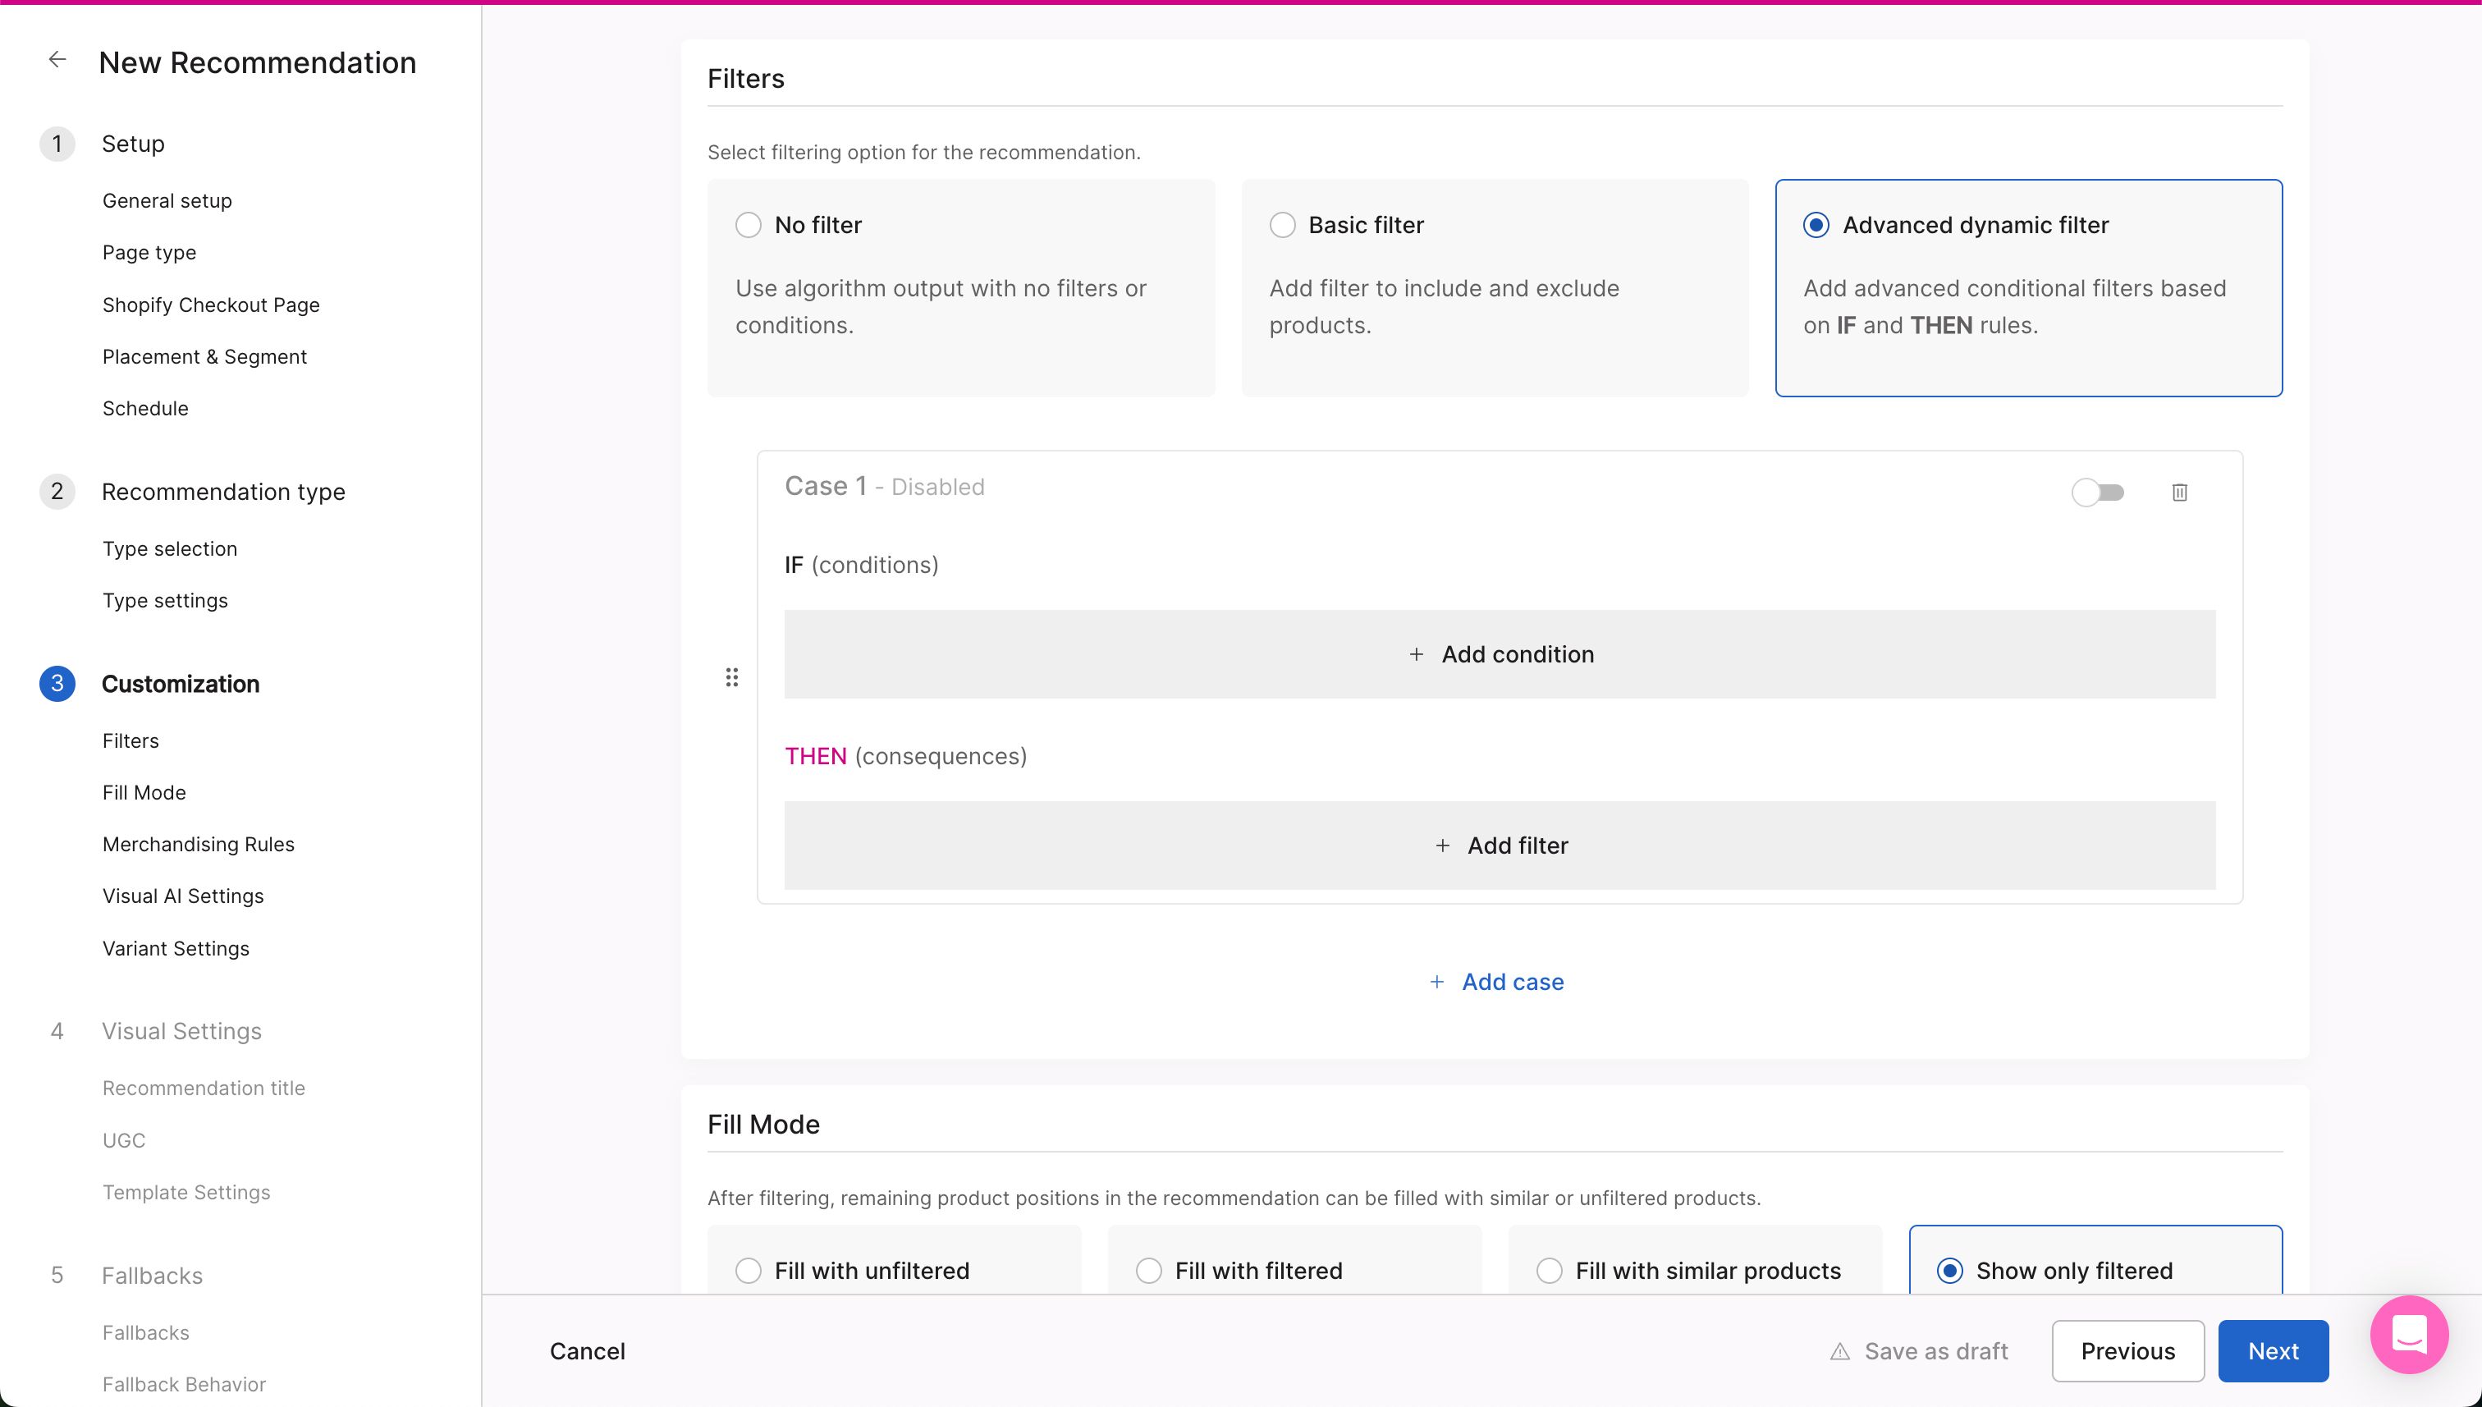Open Variant Settings in the sidebar
This screenshot has width=2482, height=1407.
pos(175,948)
